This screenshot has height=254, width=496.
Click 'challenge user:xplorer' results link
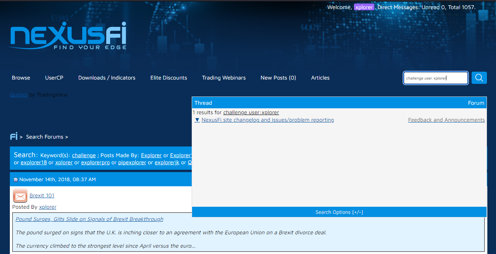pyautogui.click(x=251, y=112)
